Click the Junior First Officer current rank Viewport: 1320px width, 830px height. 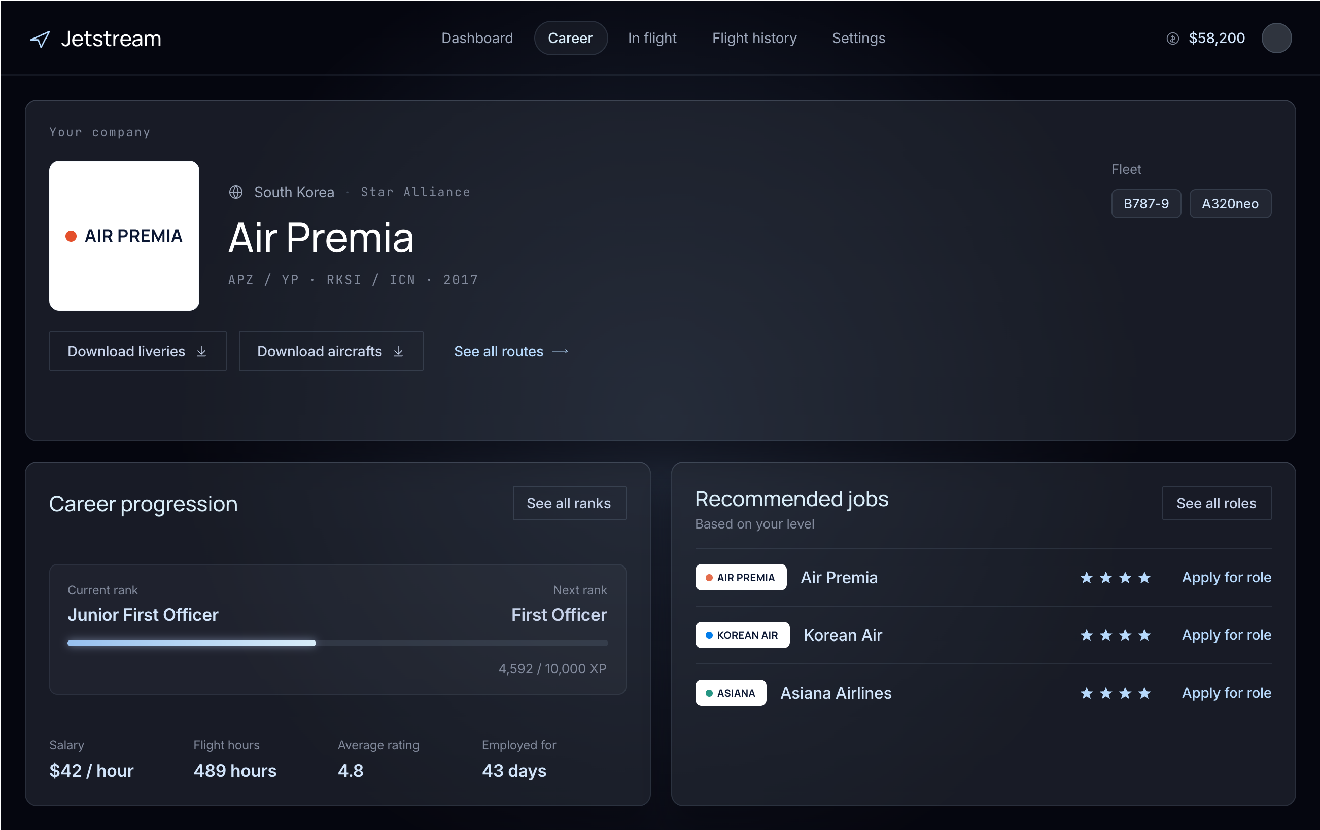pos(143,615)
